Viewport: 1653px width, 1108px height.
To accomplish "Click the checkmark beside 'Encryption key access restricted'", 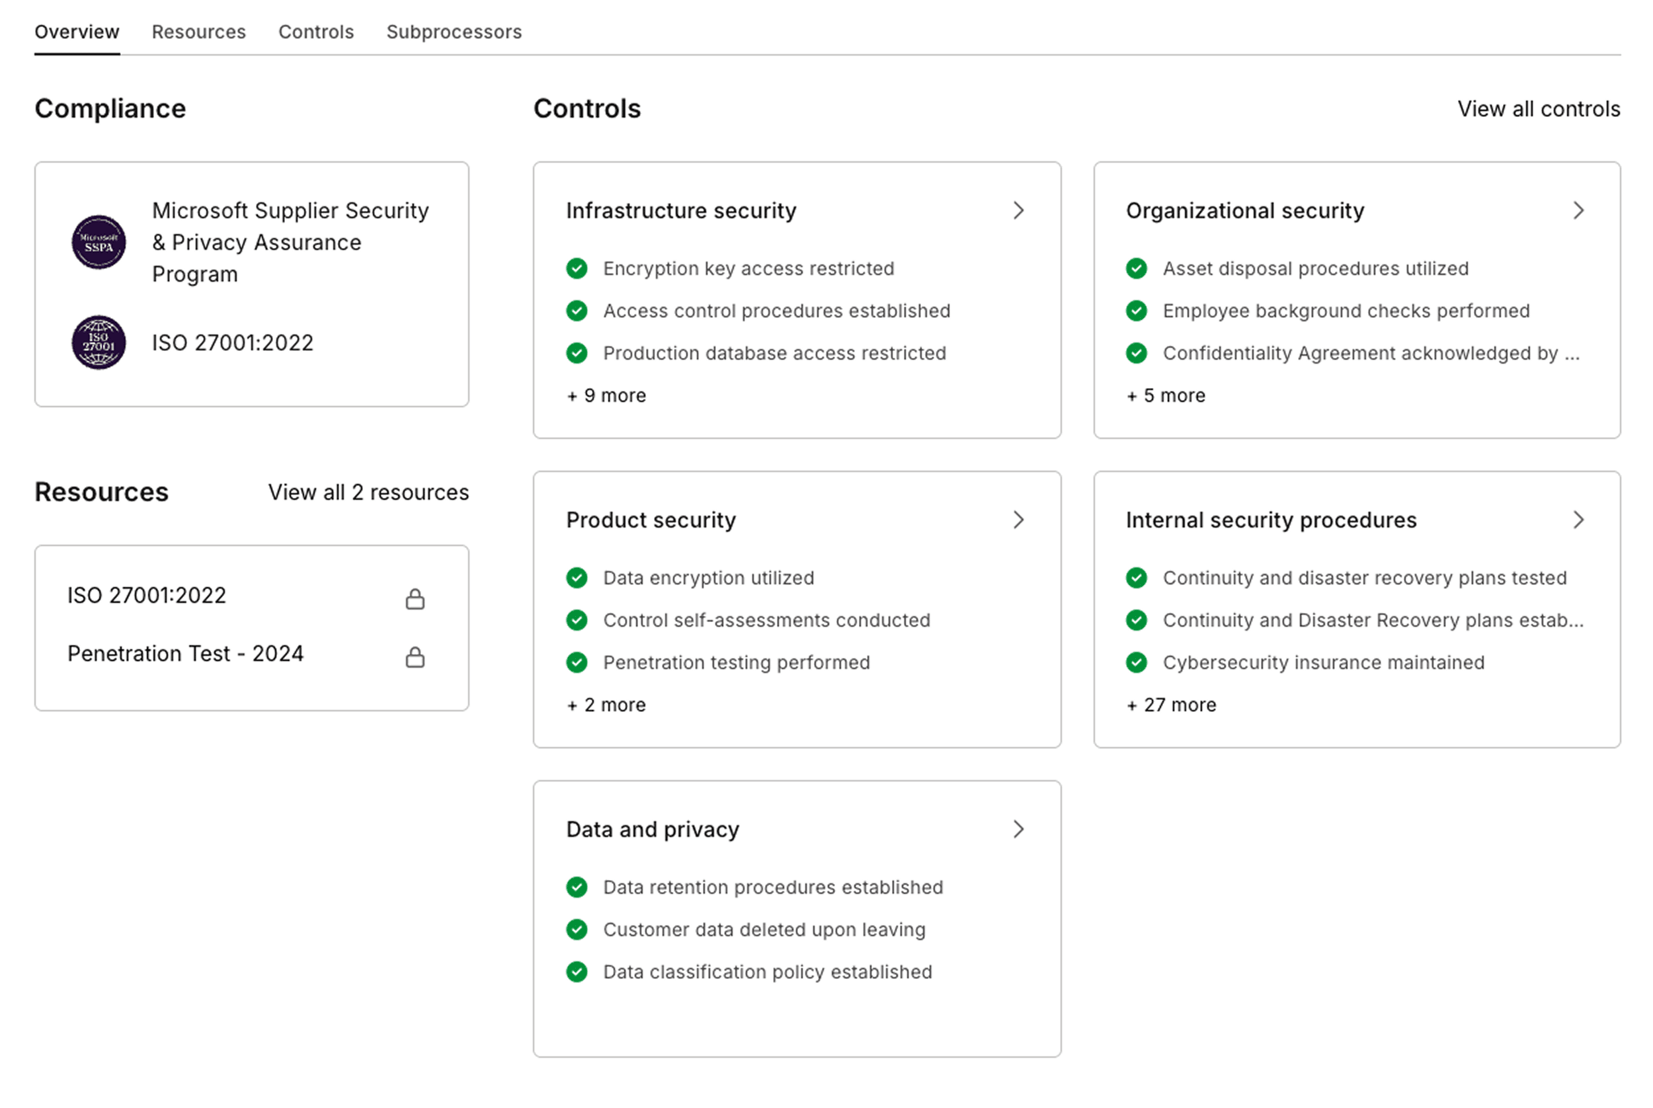I will [x=577, y=268].
